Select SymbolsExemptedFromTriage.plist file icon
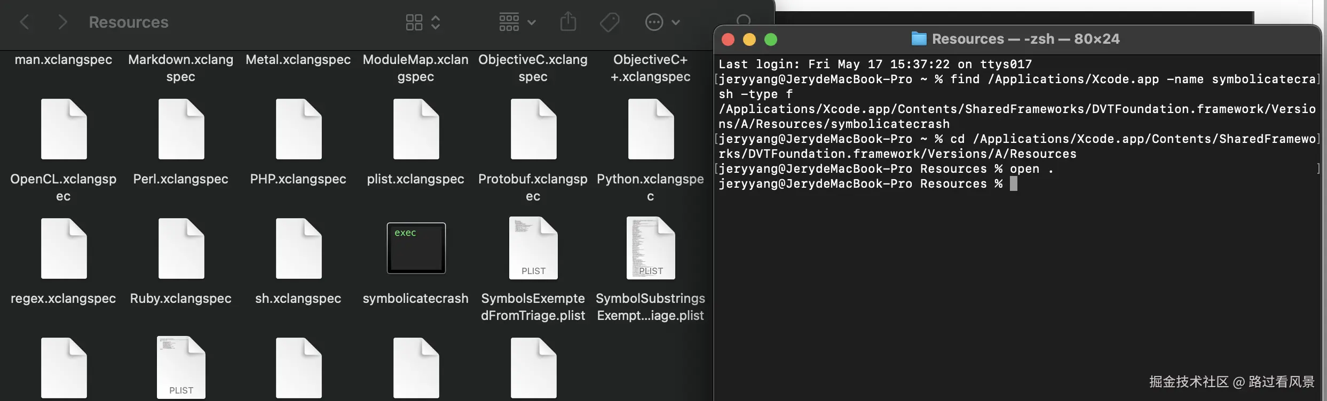Viewport: 1327px width, 401px height. pyautogui.click(x=533, y=248)
